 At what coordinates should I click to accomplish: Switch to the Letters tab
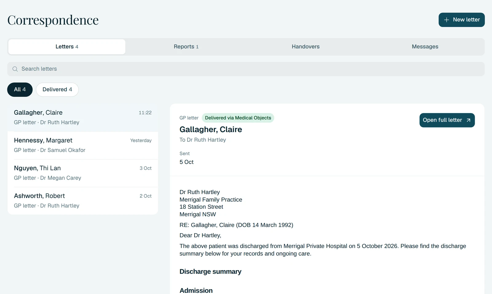coord(67,47)
